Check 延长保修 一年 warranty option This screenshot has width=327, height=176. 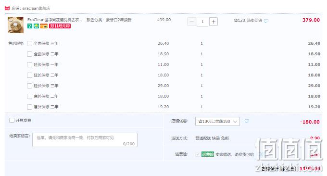tap(30, 64)
